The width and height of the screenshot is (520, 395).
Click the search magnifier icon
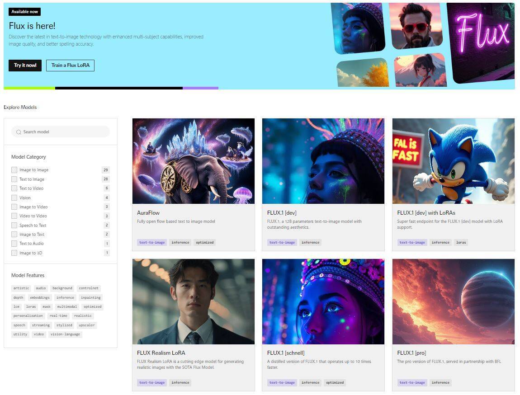pos(19,132)
